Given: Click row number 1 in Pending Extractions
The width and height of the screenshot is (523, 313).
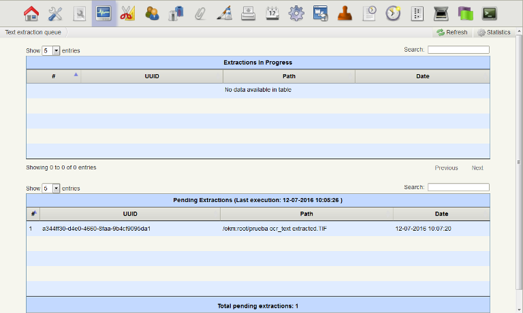Looking at the screenshot, I should tap(31, 229).
